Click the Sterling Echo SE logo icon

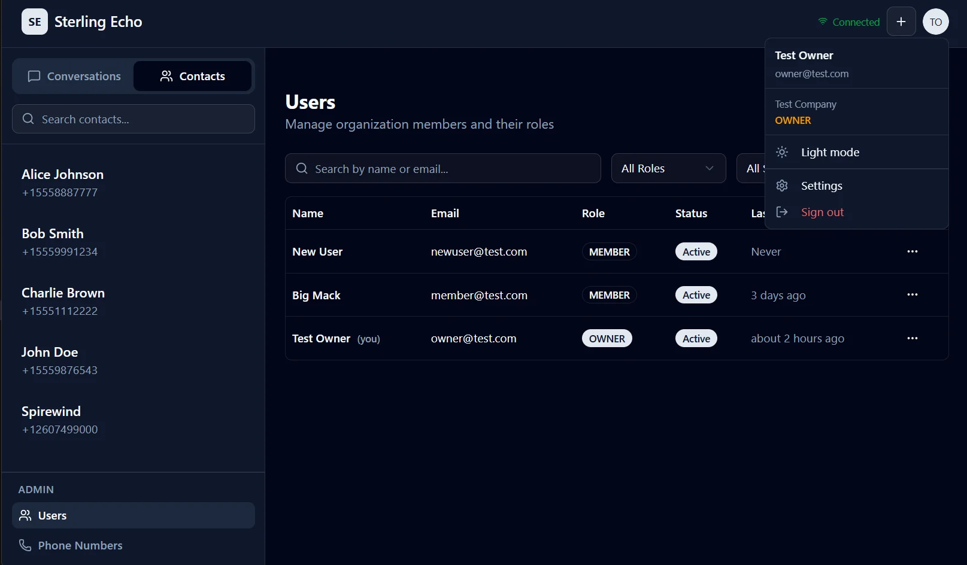click(34, 22)
